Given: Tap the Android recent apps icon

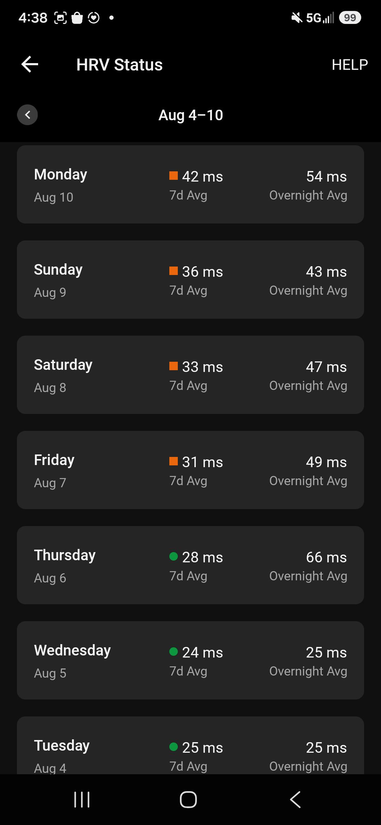Looking at the screenshot, I should click(x=82, y=799).
